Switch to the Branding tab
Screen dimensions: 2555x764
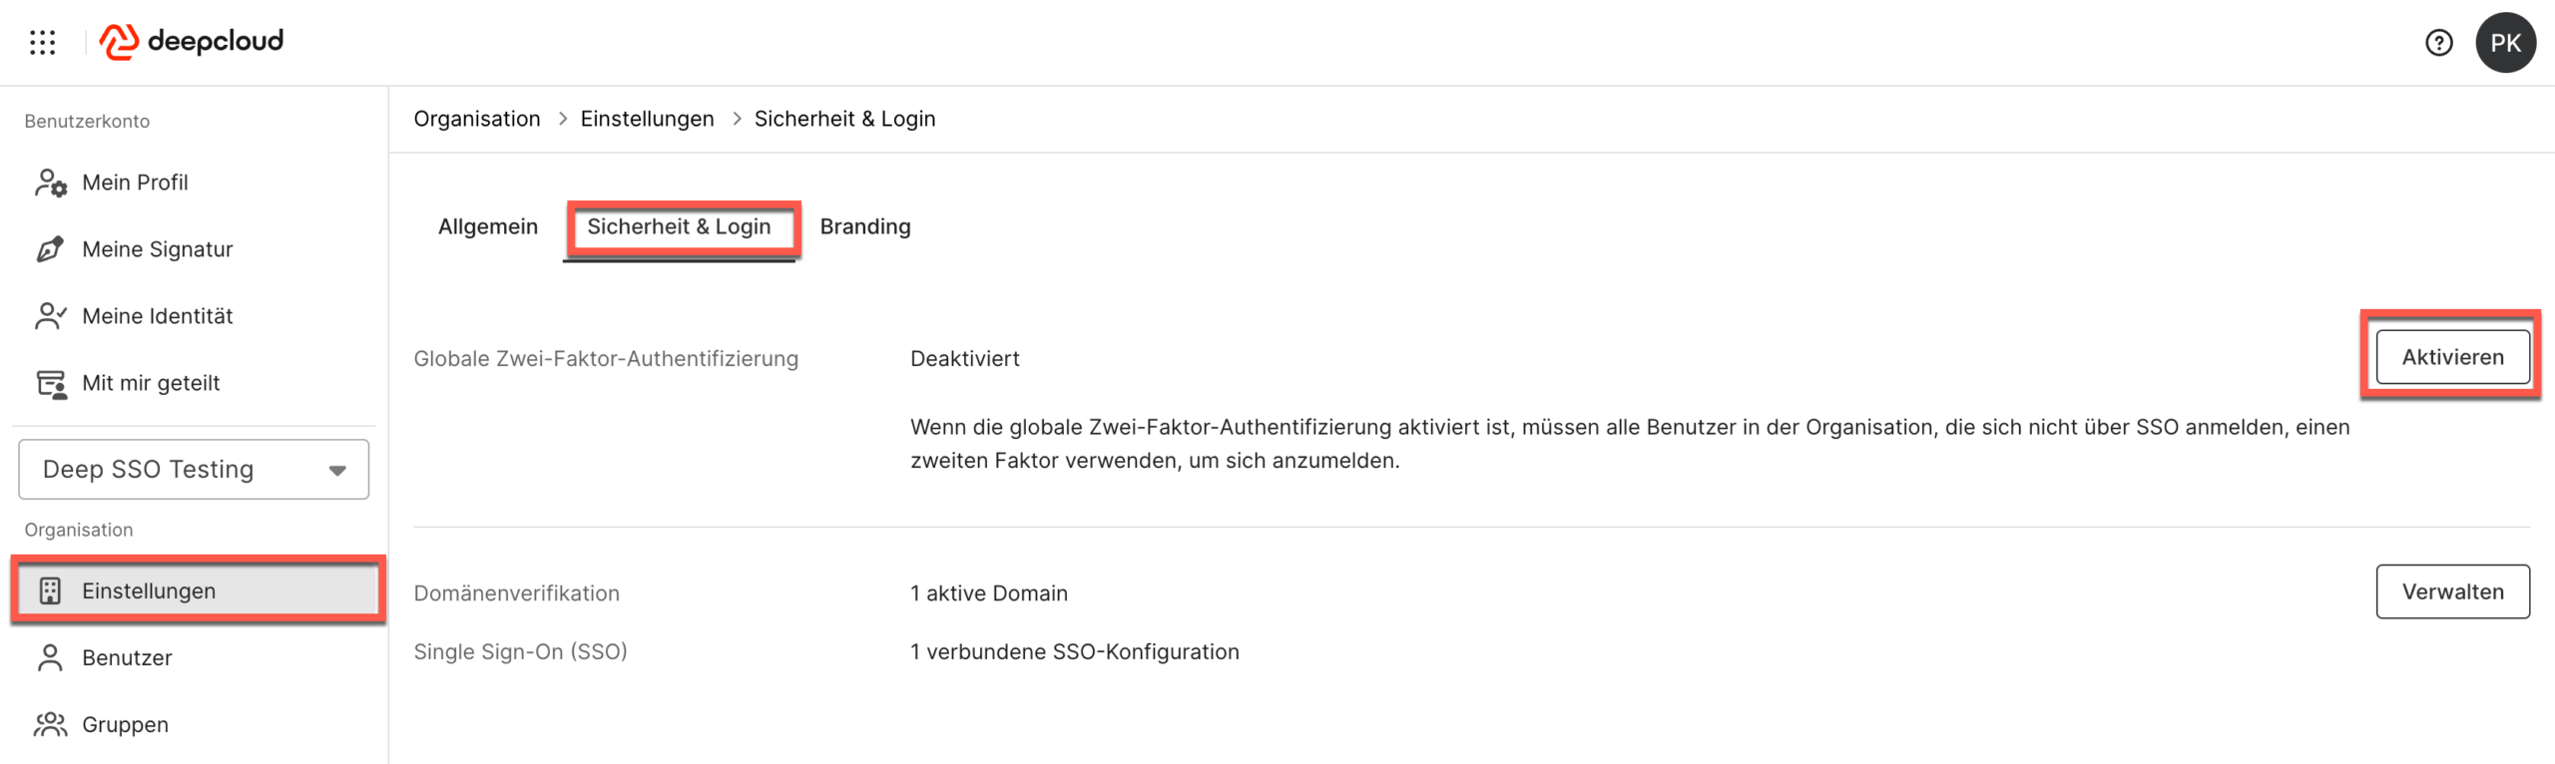(x=864, y=227)
